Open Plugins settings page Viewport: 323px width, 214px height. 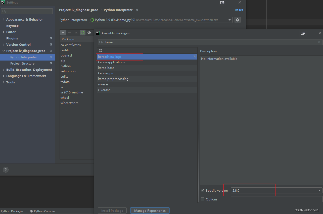coord(12,38)
